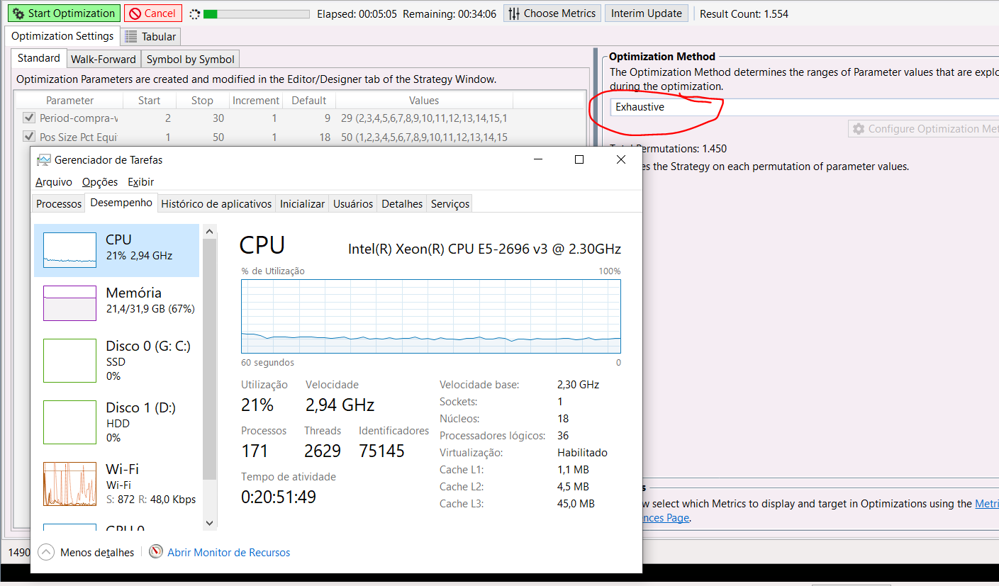This screenshot has width=999, height=586.
Task: Click the Resource Monitor gauge icon
Action: pyautogui.click(x=156, y=552)
